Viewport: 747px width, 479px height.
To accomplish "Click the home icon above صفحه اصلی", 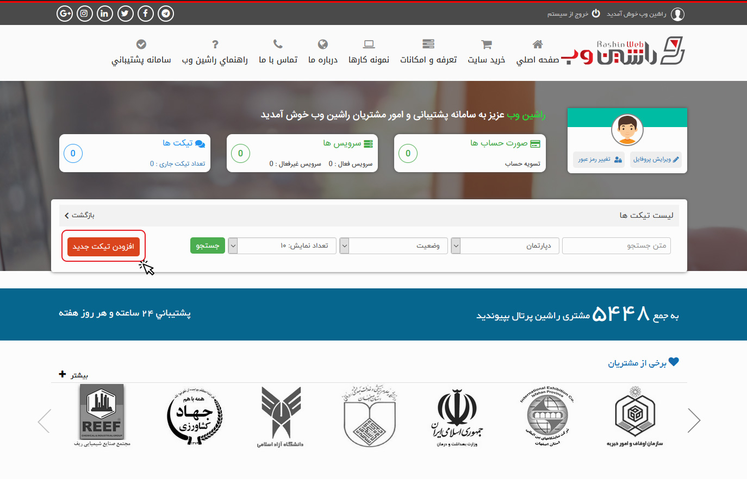I will (538, 44).
